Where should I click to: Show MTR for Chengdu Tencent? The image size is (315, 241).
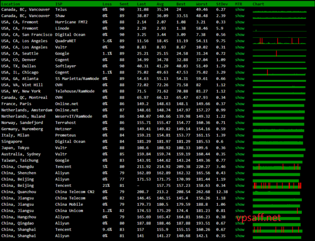(x=240, y=166)
